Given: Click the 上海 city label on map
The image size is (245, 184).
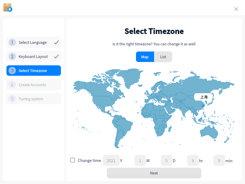Looking at the screenshot, I should pos(203,97).
